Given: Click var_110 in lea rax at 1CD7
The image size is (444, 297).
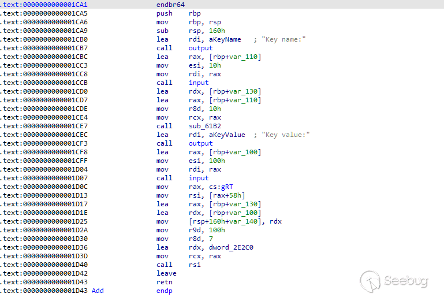Looking at the screenshot, I should [x=243, y=100].
